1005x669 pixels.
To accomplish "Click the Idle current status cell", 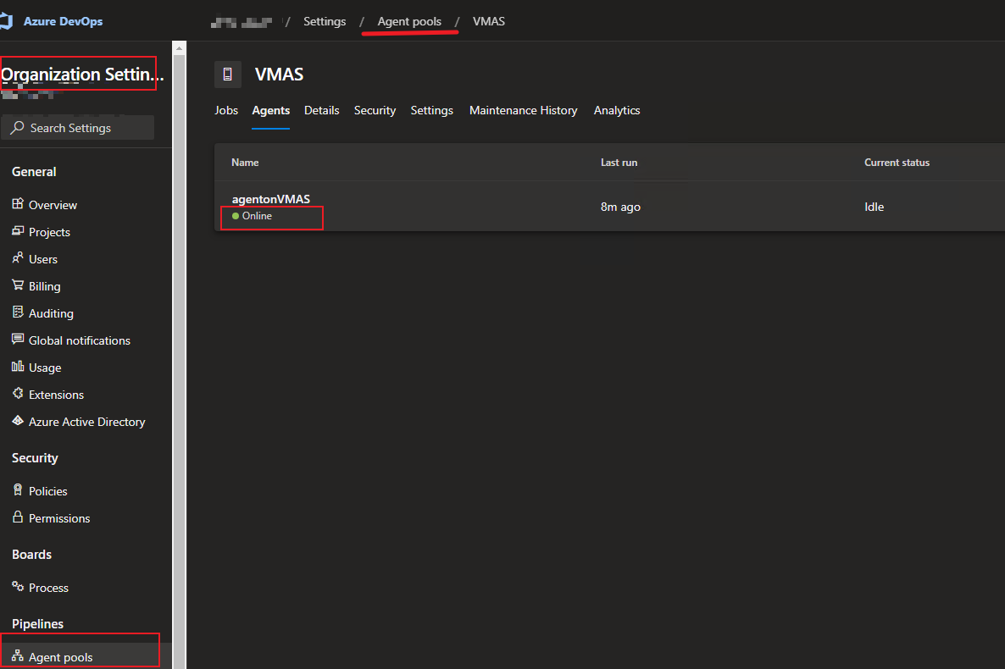I will tap(874, 207).
